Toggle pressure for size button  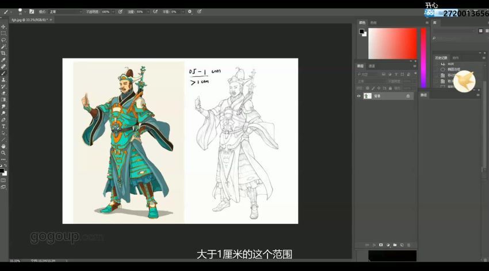point(199,11)
